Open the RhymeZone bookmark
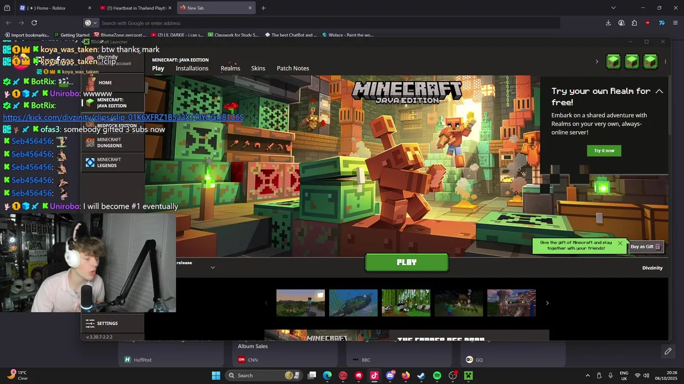Viewport: 684px width, 384px height. (x=120, y=35)
